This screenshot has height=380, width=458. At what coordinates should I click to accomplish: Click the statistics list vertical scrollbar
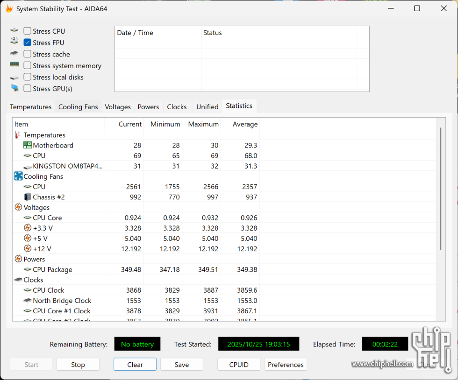coord(440,187)
